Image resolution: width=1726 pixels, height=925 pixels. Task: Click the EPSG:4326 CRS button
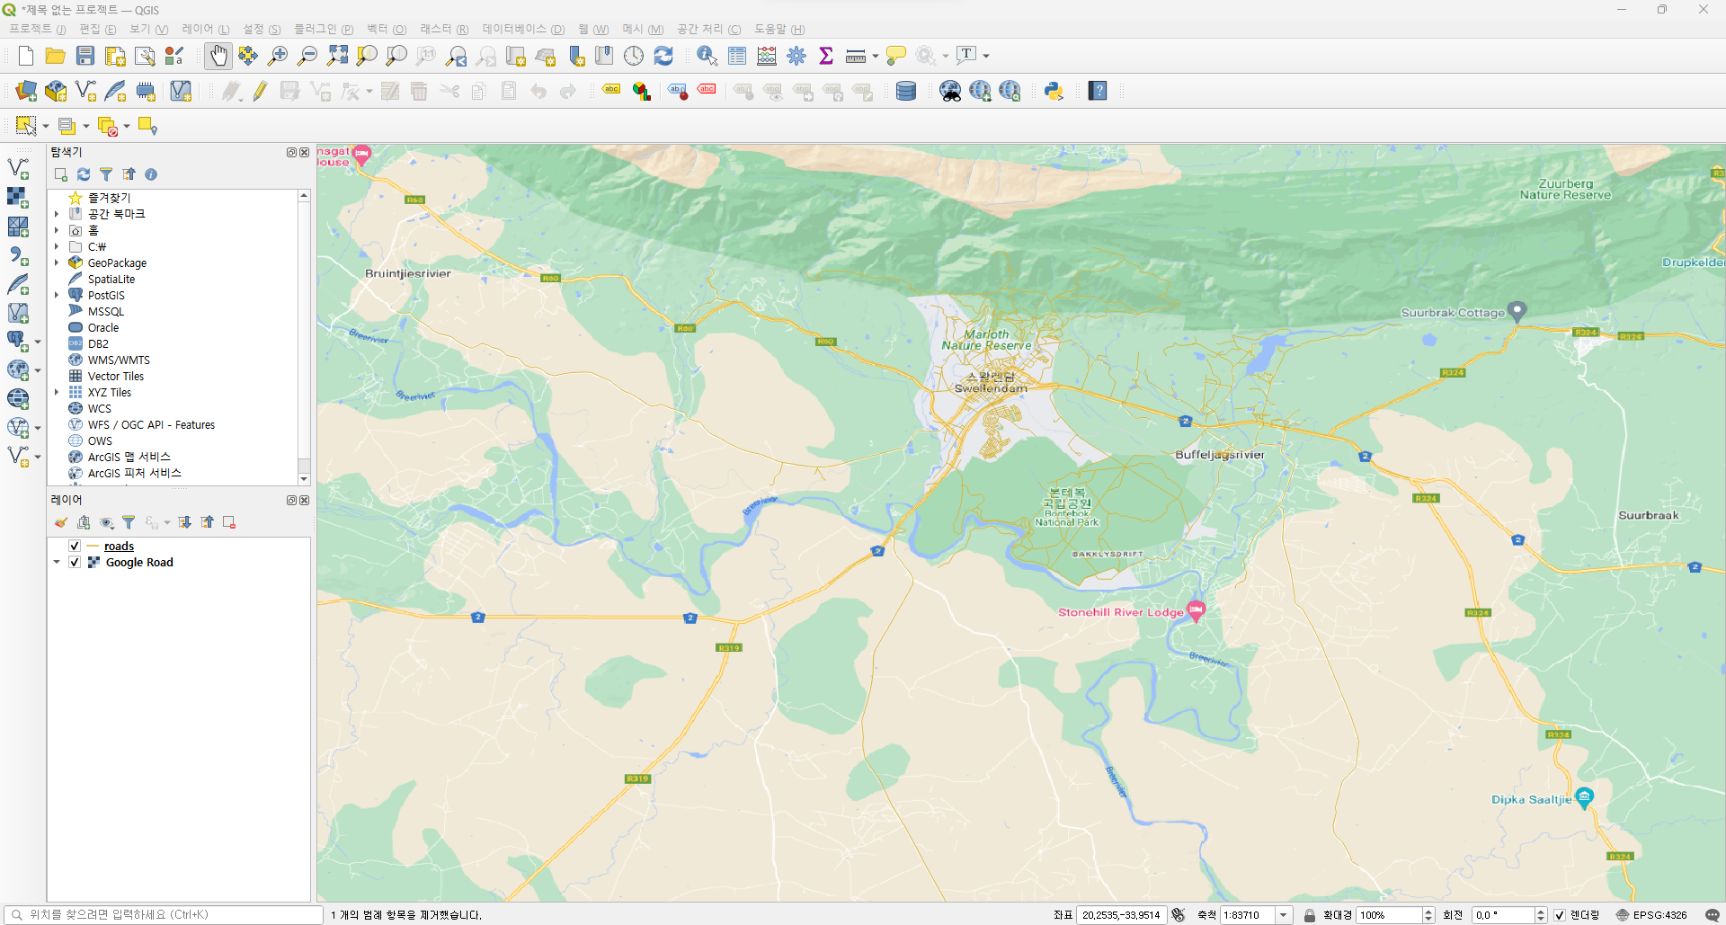click(1651, 915)
